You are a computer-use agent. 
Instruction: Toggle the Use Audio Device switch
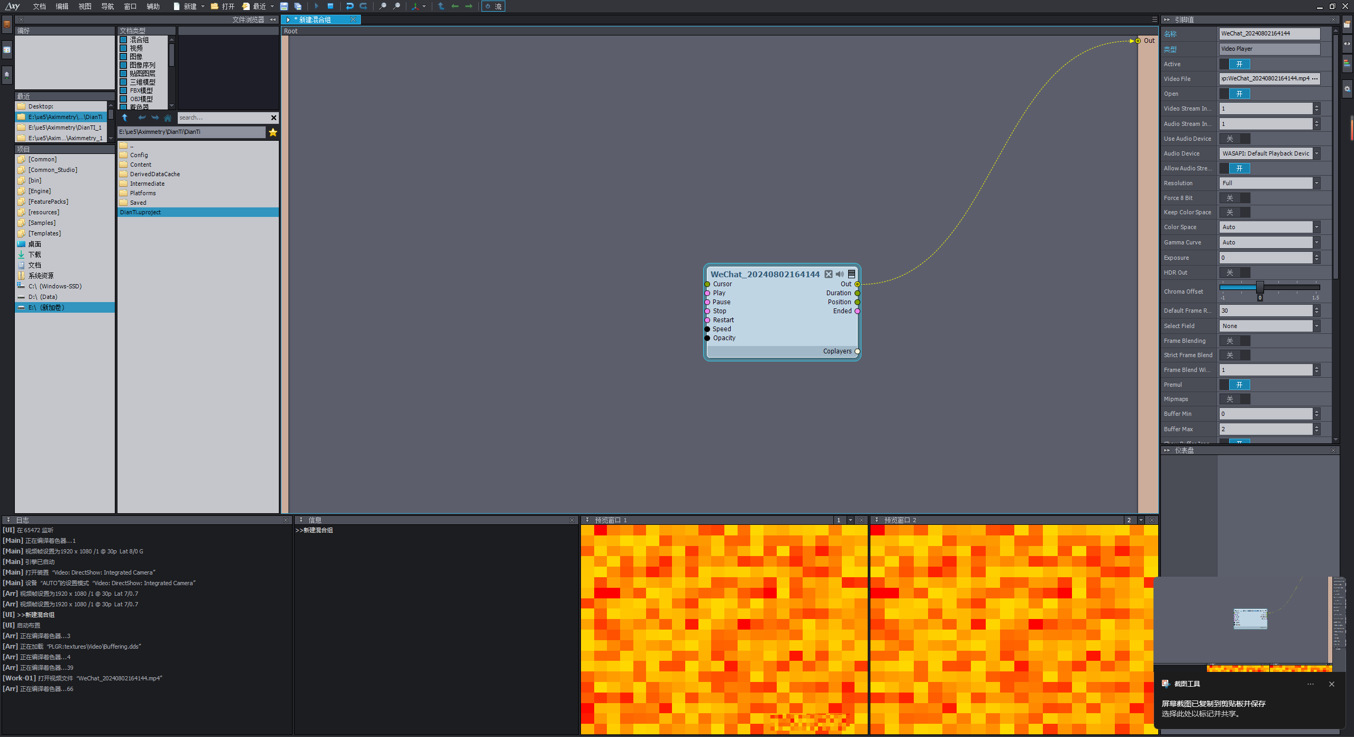coord(1234,139)
